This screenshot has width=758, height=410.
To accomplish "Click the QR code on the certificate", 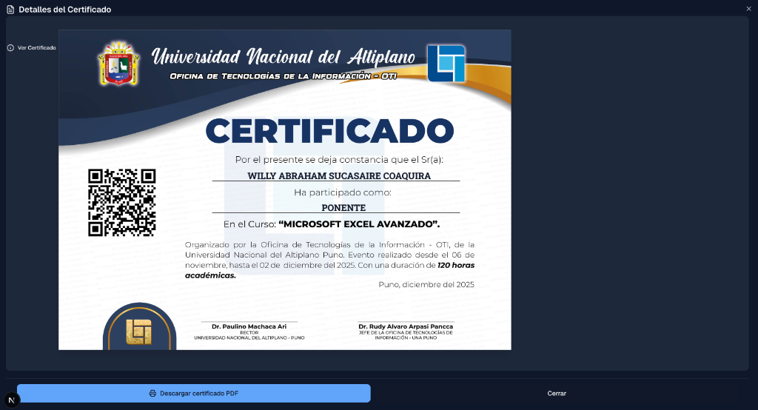I will tap(122, 203).
